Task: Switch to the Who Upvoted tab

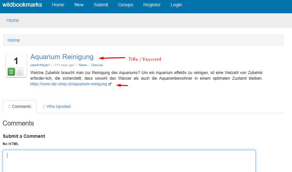Action: point(57,107)
